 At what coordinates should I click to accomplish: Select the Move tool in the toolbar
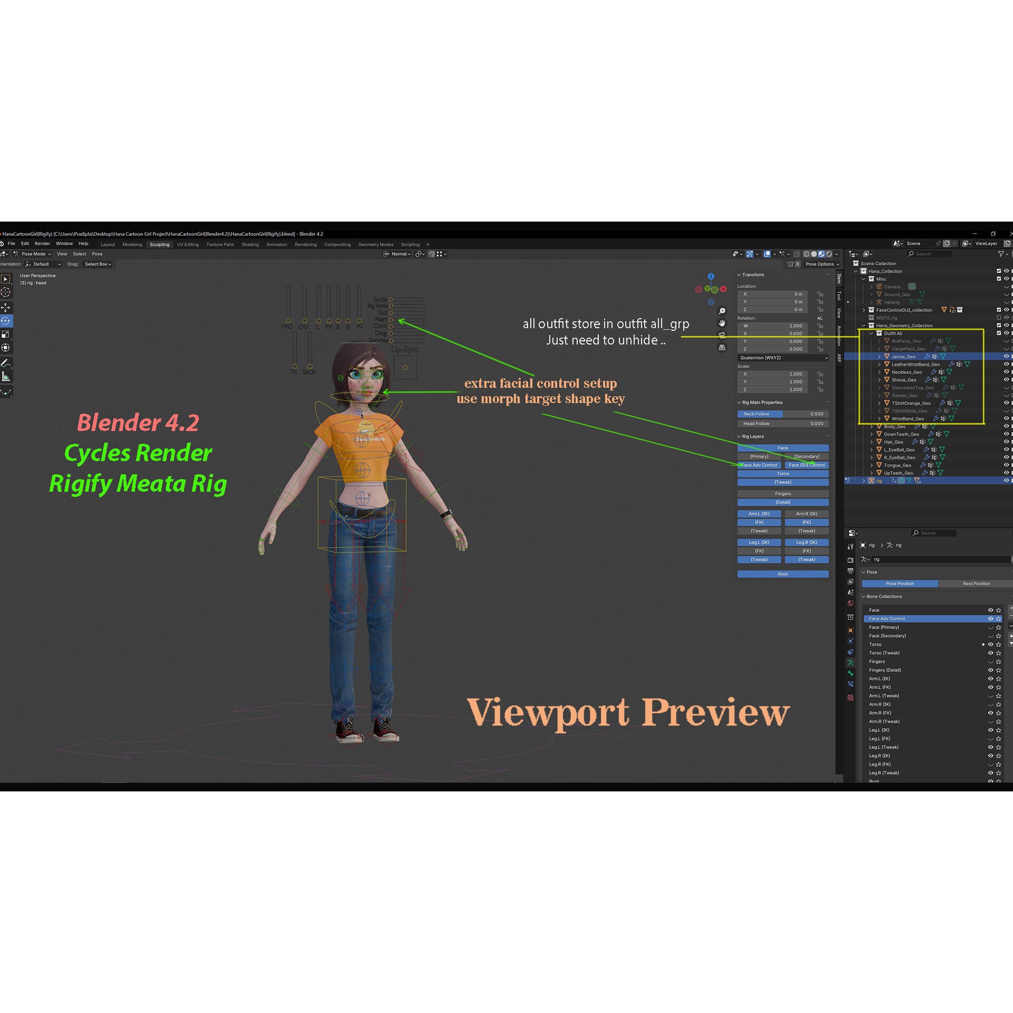tap(6, 307)
